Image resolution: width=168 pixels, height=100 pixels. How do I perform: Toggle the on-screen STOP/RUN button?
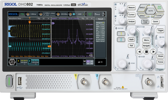90,14
